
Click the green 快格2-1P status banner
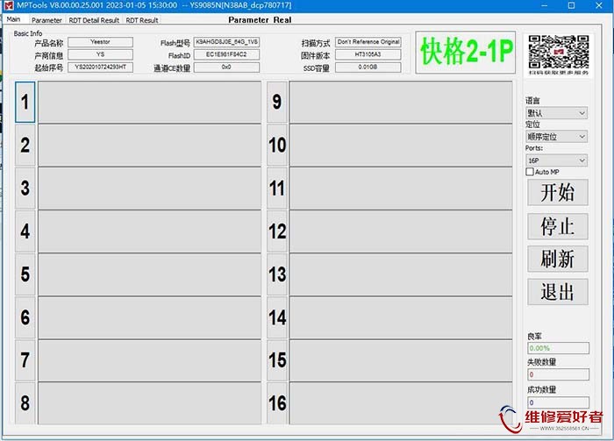465,53
